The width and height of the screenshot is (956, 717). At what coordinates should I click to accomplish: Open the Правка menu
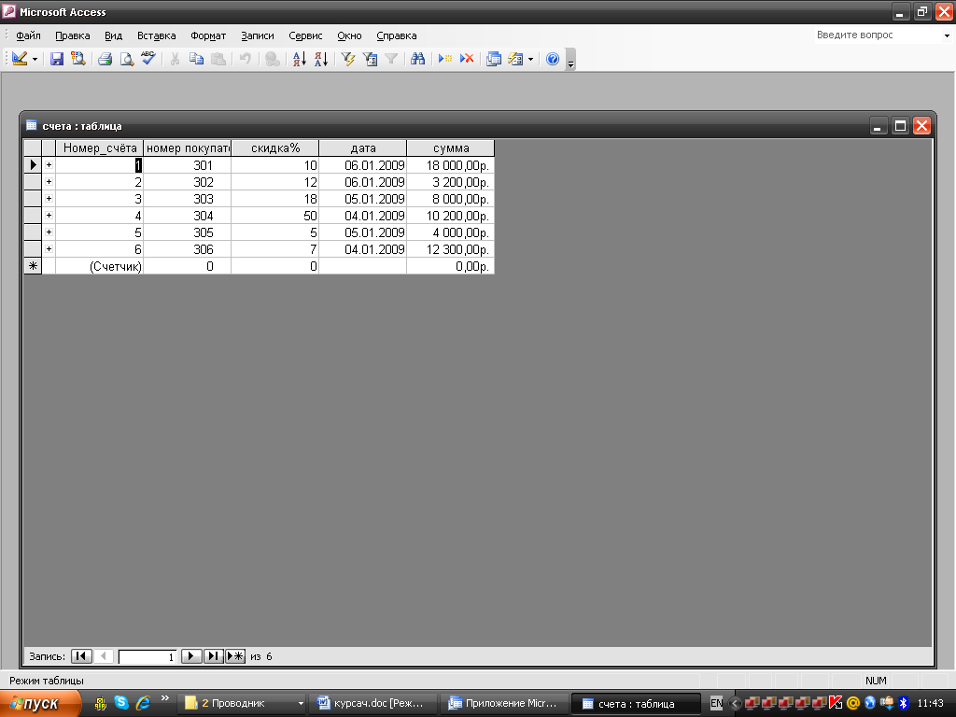73,35
